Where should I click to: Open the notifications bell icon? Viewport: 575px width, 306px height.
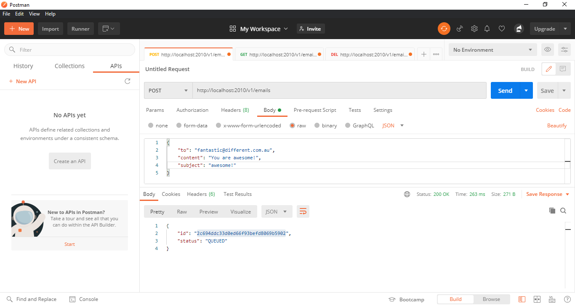pyautogui.click(x=487, y=29)
